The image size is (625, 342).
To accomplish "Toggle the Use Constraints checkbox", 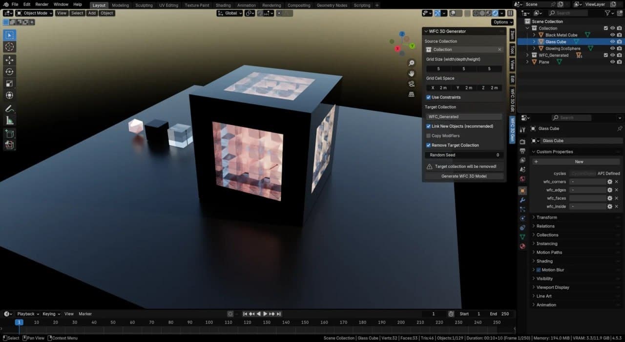I will point(428,97).
